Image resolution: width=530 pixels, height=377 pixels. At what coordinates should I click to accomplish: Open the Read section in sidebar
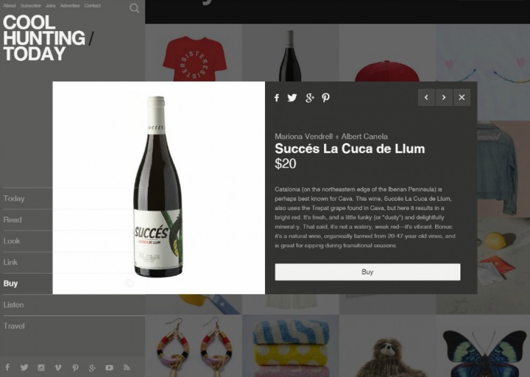[12, 220]
